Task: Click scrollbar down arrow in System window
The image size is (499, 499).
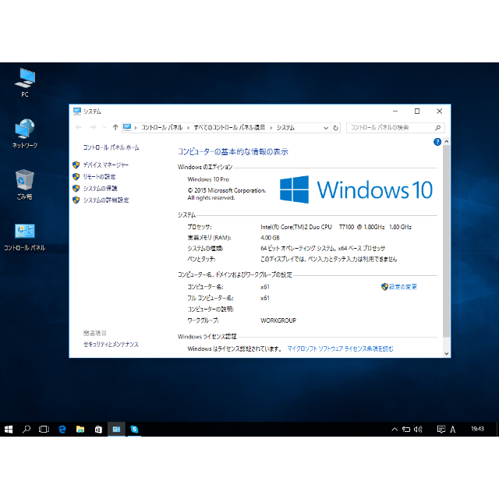Action: coord(446,353)
